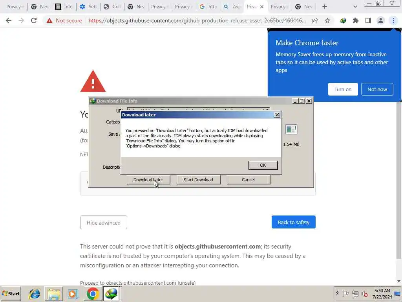This screenshot has height=302, width=402.
Task: Toggle Chrome side panel icon
Action: point(368,20)
